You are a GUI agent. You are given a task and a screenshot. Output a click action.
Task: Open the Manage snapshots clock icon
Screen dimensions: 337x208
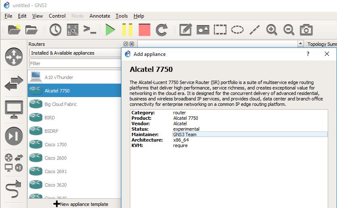pos(55,30)
